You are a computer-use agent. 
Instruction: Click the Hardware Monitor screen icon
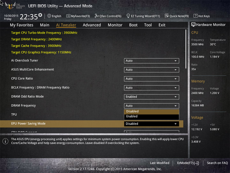pyautogui.click(x=193, y=25)
